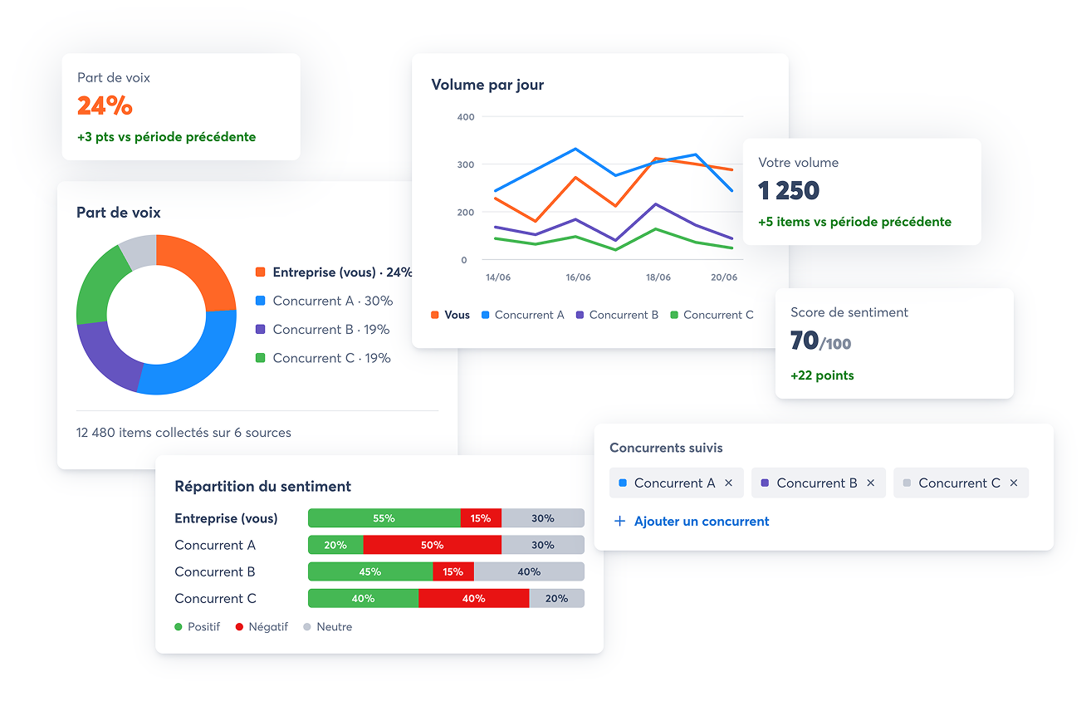Select the Concurrent A chip label
The height and width of the screenshot is (706, 1091).
674,483
